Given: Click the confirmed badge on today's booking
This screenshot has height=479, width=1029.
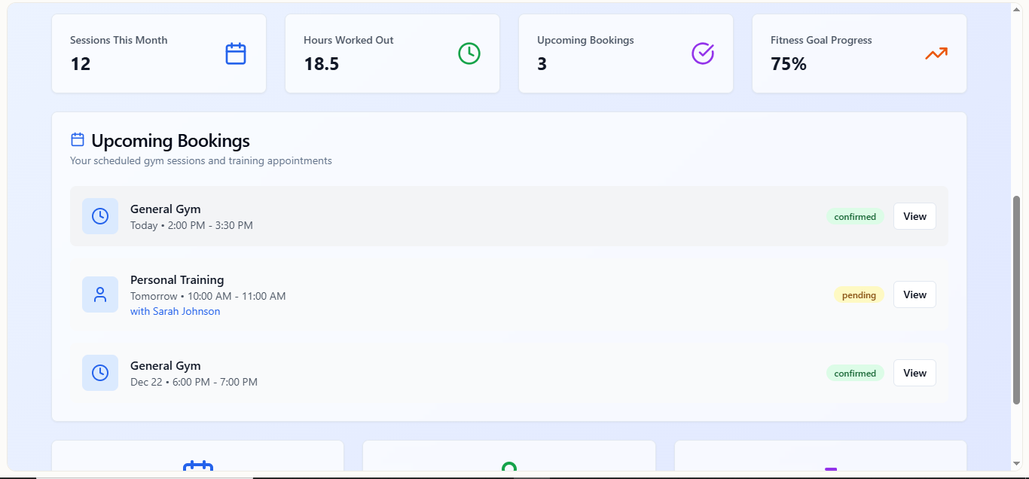Looking at the screenshot, I should coord(855,217).
